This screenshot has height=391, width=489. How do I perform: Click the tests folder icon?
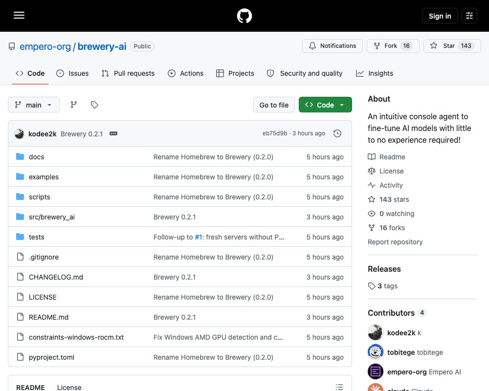(x=20, y=237)
